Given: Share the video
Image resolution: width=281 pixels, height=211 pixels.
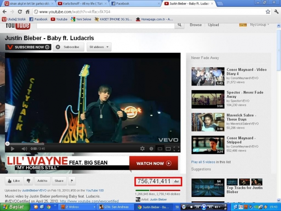Looking at the screenshot, I should point(59,181).
